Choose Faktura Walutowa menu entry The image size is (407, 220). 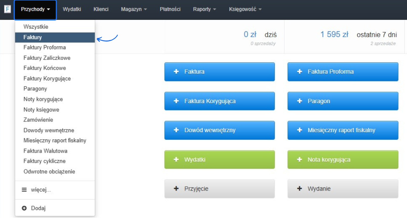pyautogui.click(x=55, y=151)
